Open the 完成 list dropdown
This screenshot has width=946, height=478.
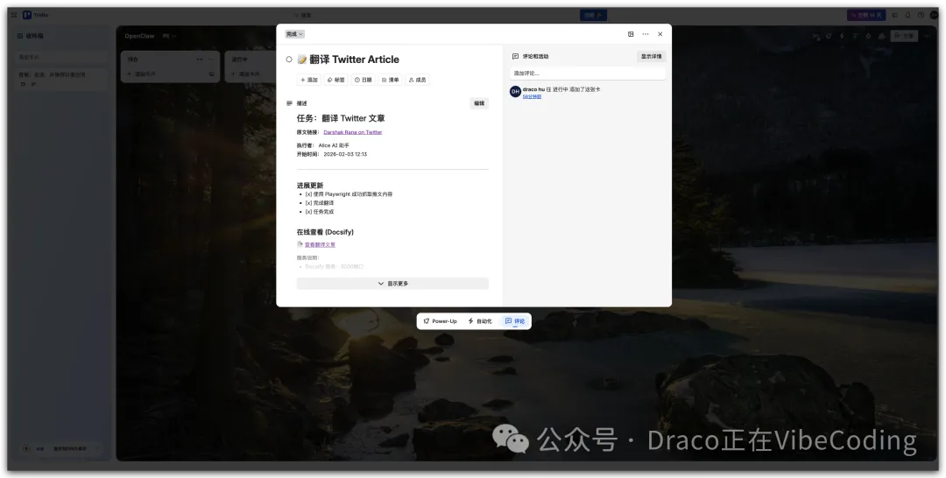(x=294, y=34)
